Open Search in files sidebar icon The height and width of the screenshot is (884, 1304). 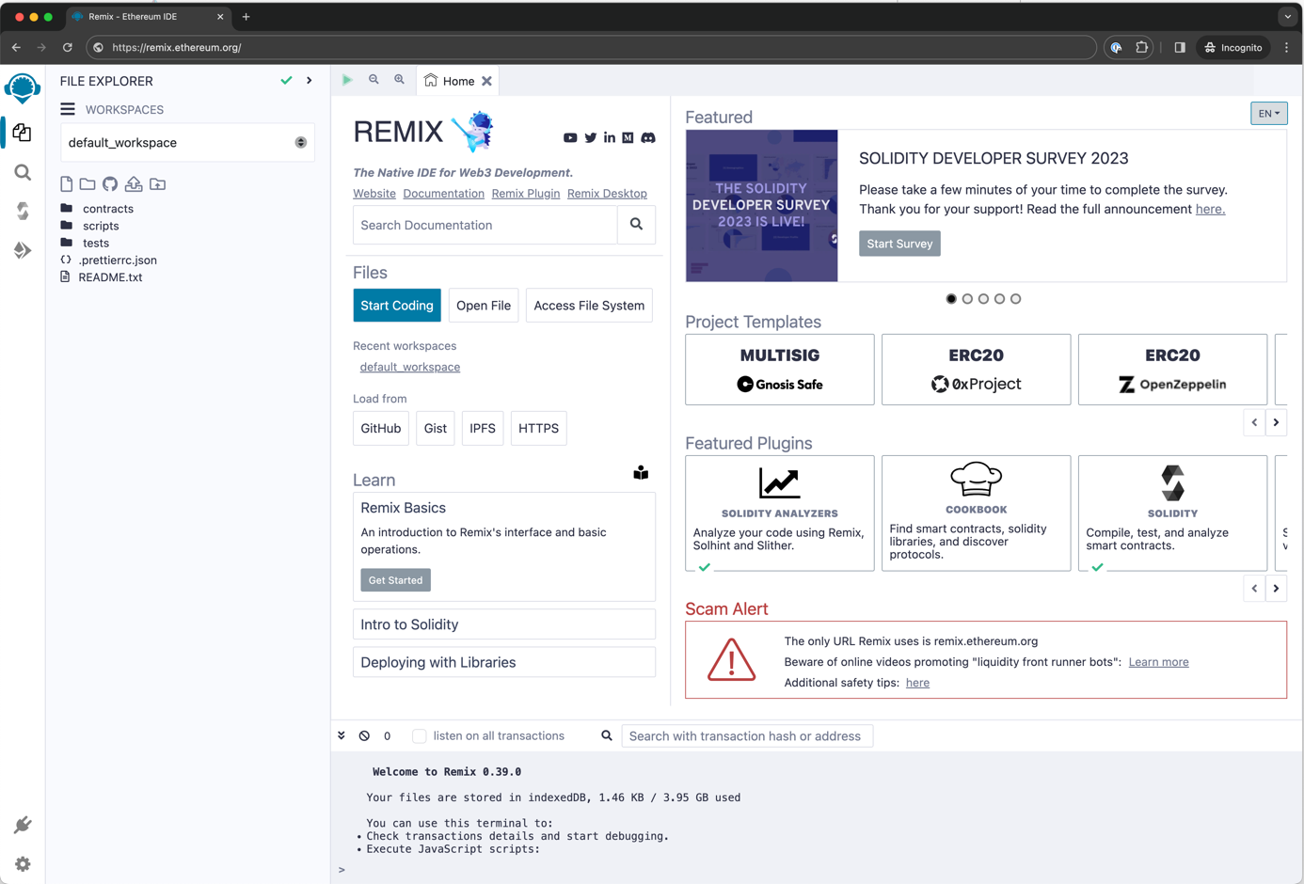click(23, 172)
